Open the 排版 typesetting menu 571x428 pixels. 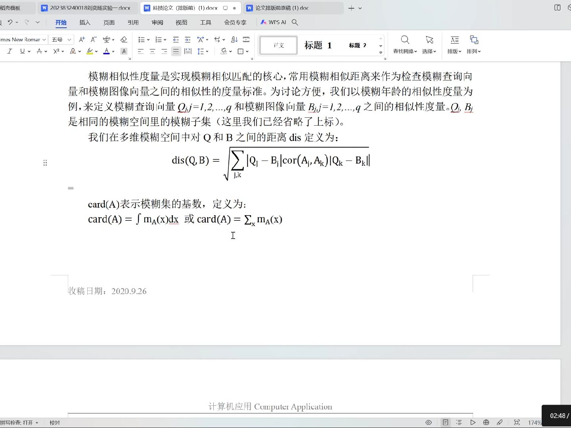[x=454, y=44]
